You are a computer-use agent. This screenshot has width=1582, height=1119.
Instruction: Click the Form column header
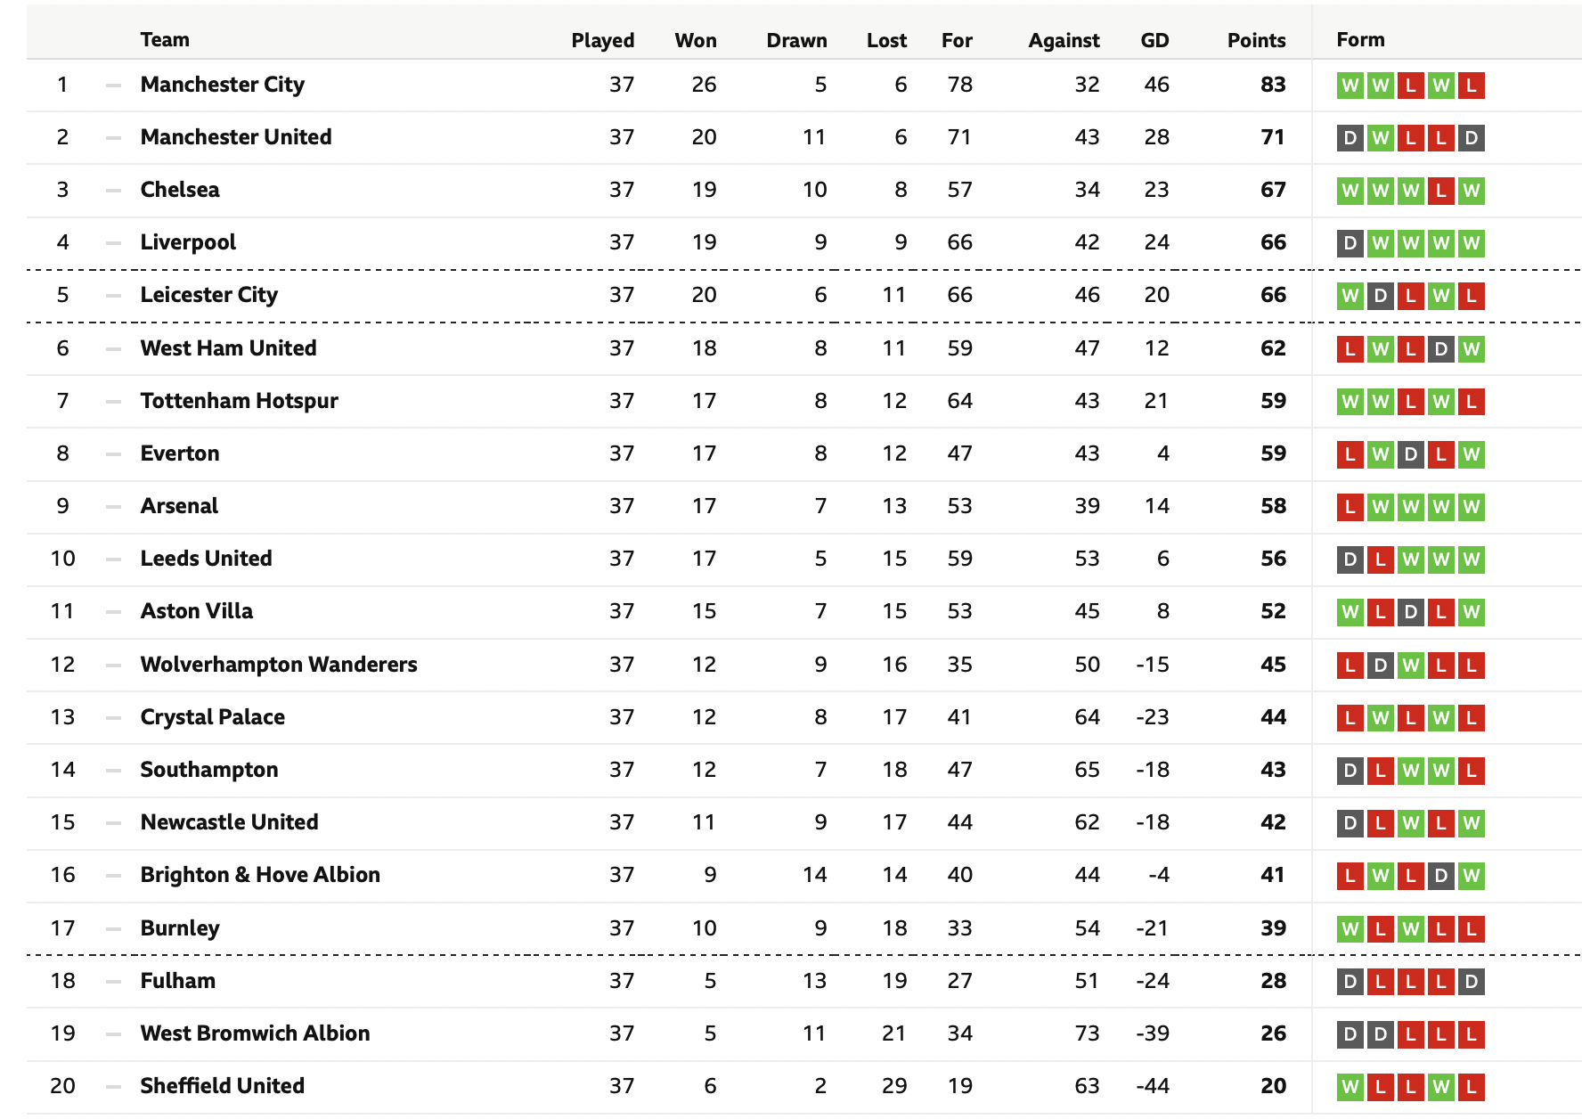(1361, 39)
